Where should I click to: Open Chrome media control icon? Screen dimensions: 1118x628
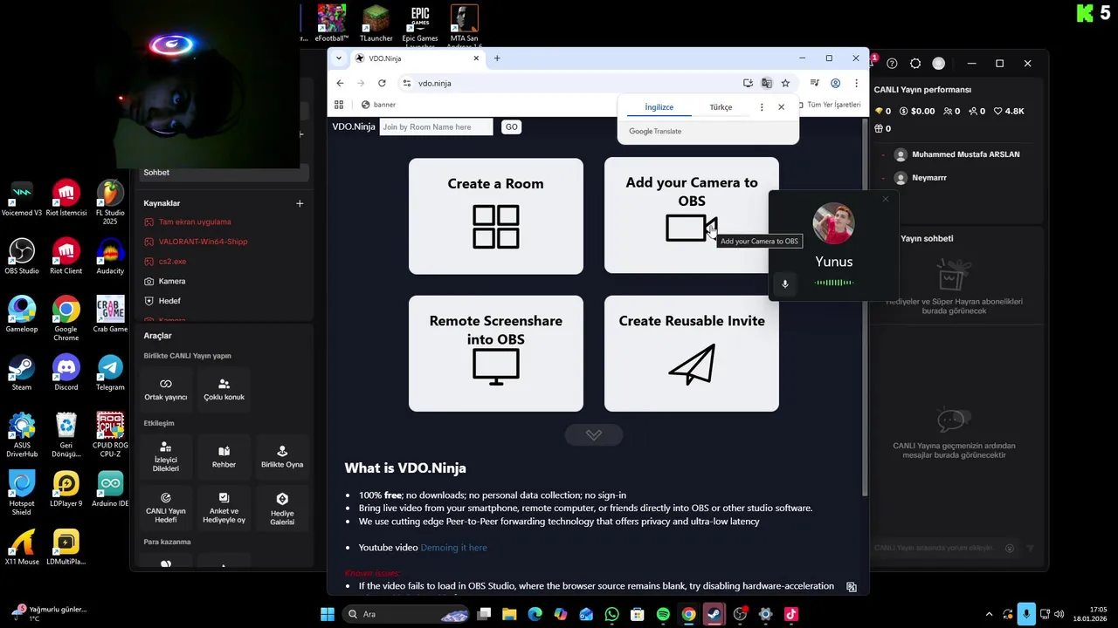click(x=814, y=83)
